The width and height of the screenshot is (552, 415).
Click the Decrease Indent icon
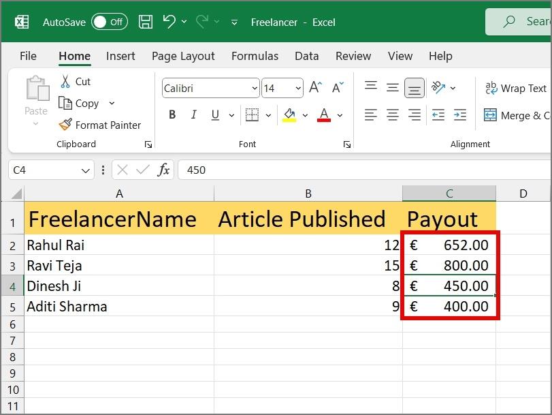pos(438,114)
